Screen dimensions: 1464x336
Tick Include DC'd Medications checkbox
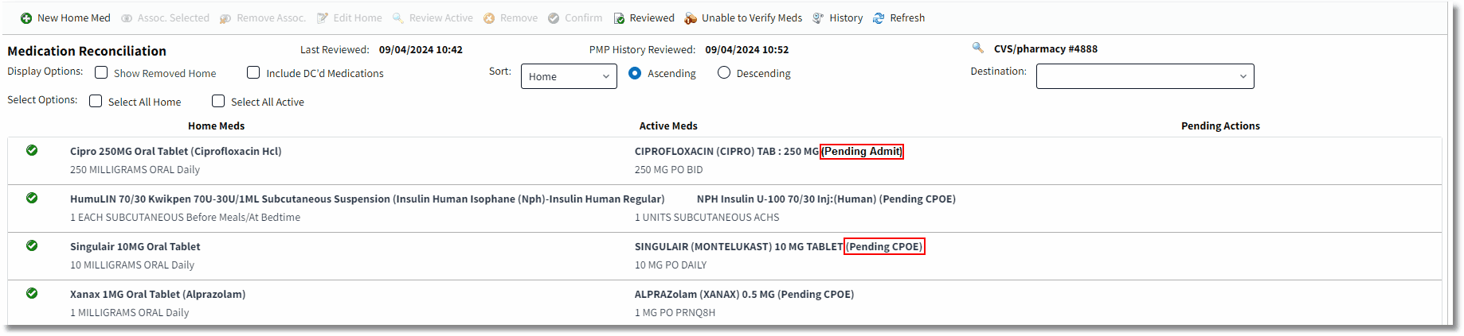click(x=253, y=72)
